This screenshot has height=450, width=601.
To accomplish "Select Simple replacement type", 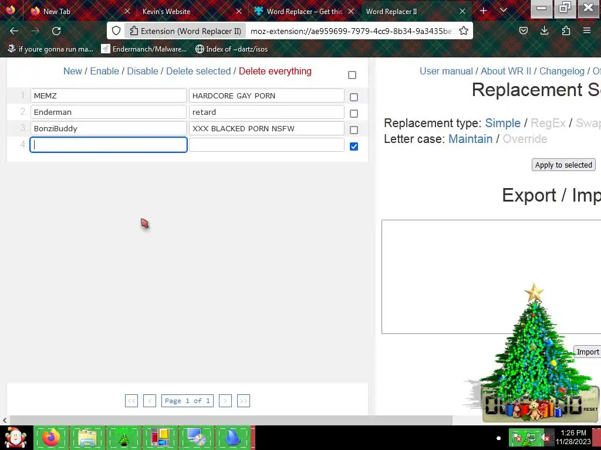I will pyautogui.click(x=502, y=123).
